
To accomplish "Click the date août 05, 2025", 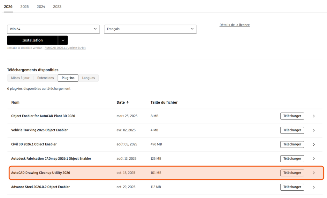I will (127, 144).
